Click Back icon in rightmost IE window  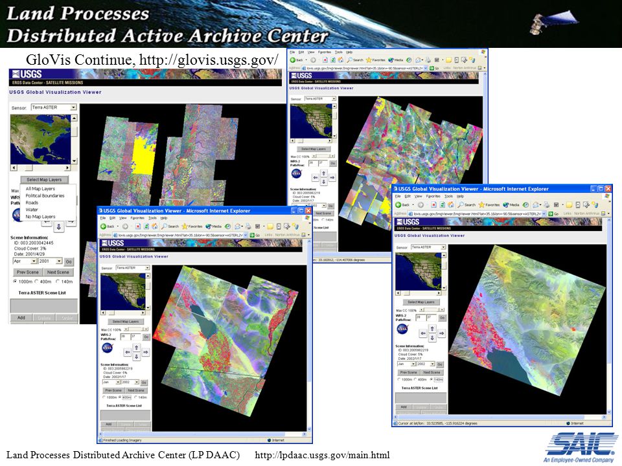coord(398,205)
